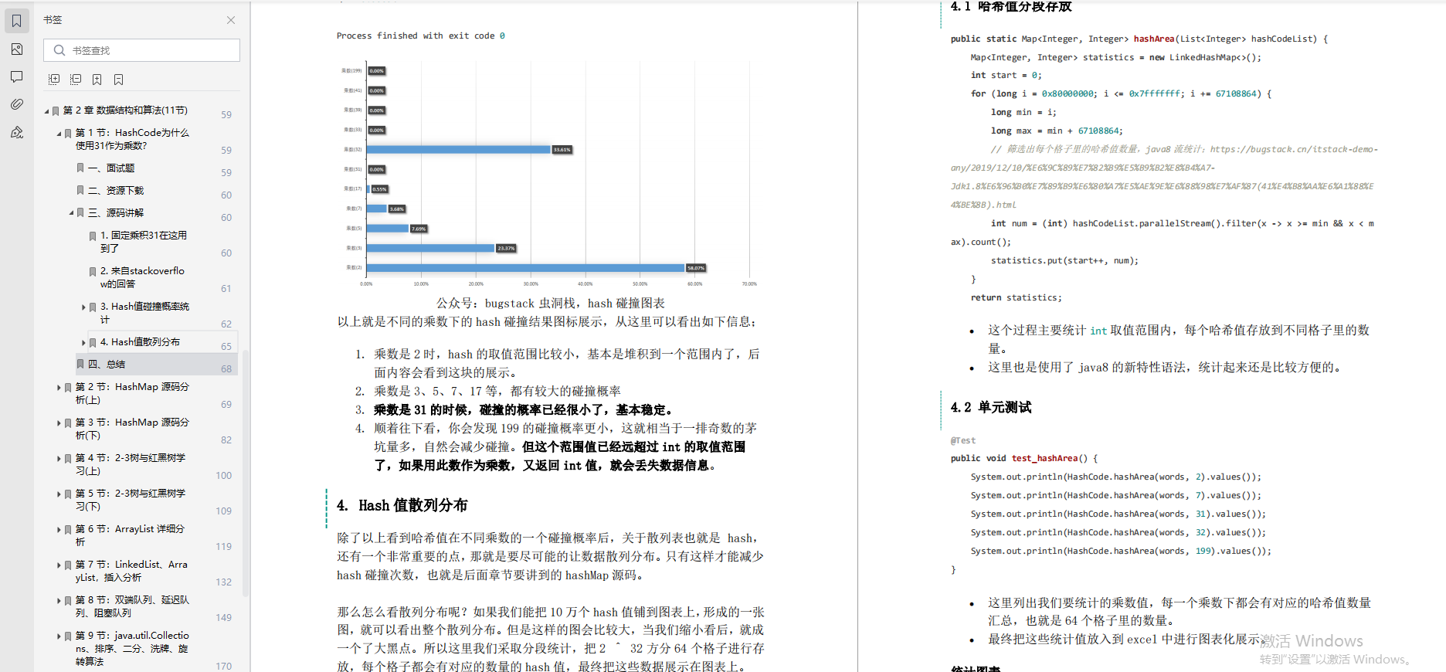This screenshot has height=672, width=1446.
Task: Expand all bookmarks with the plus icon
Action: (54, 80)
